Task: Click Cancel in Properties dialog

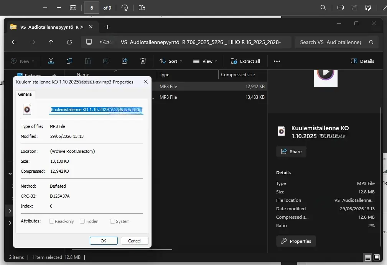Action: tap(135, 241)
